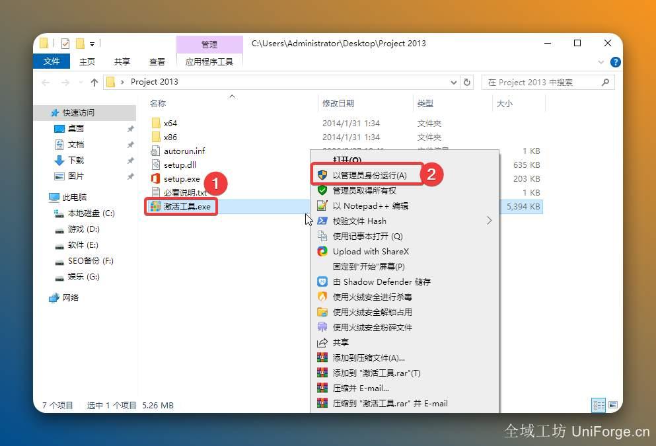
Task: Open the 主页 ribbon tab
Action: coord(87,62)
